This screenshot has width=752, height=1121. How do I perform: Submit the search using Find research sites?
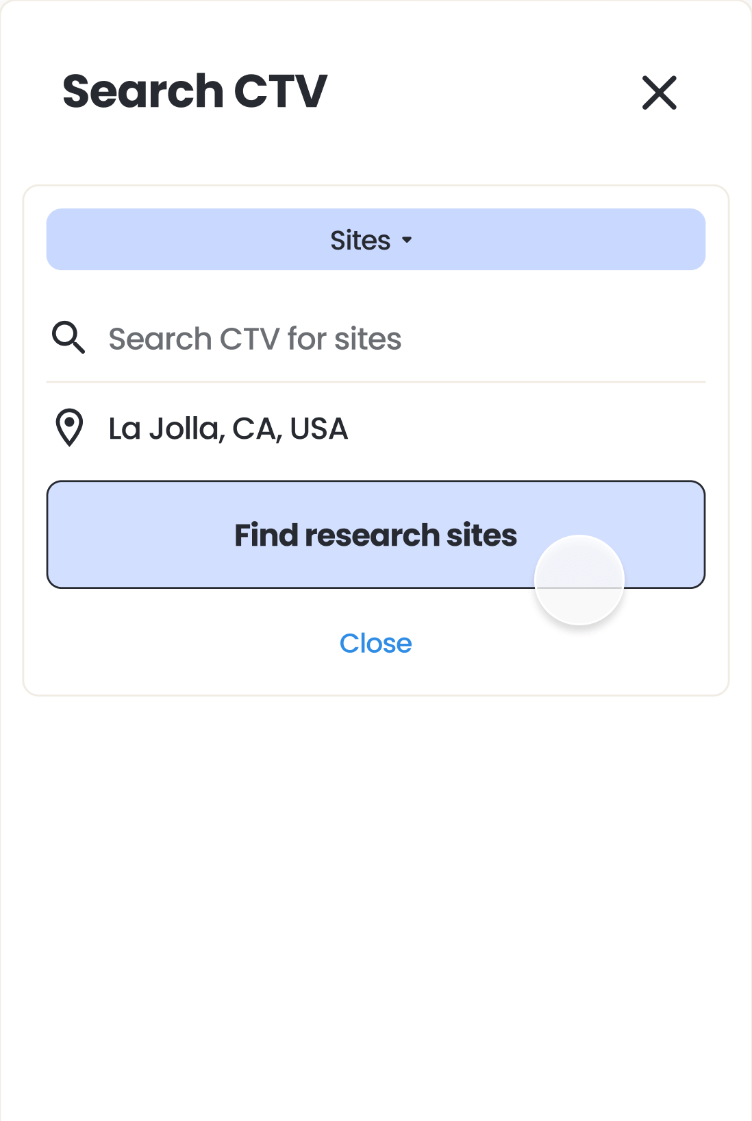point(375,535)
